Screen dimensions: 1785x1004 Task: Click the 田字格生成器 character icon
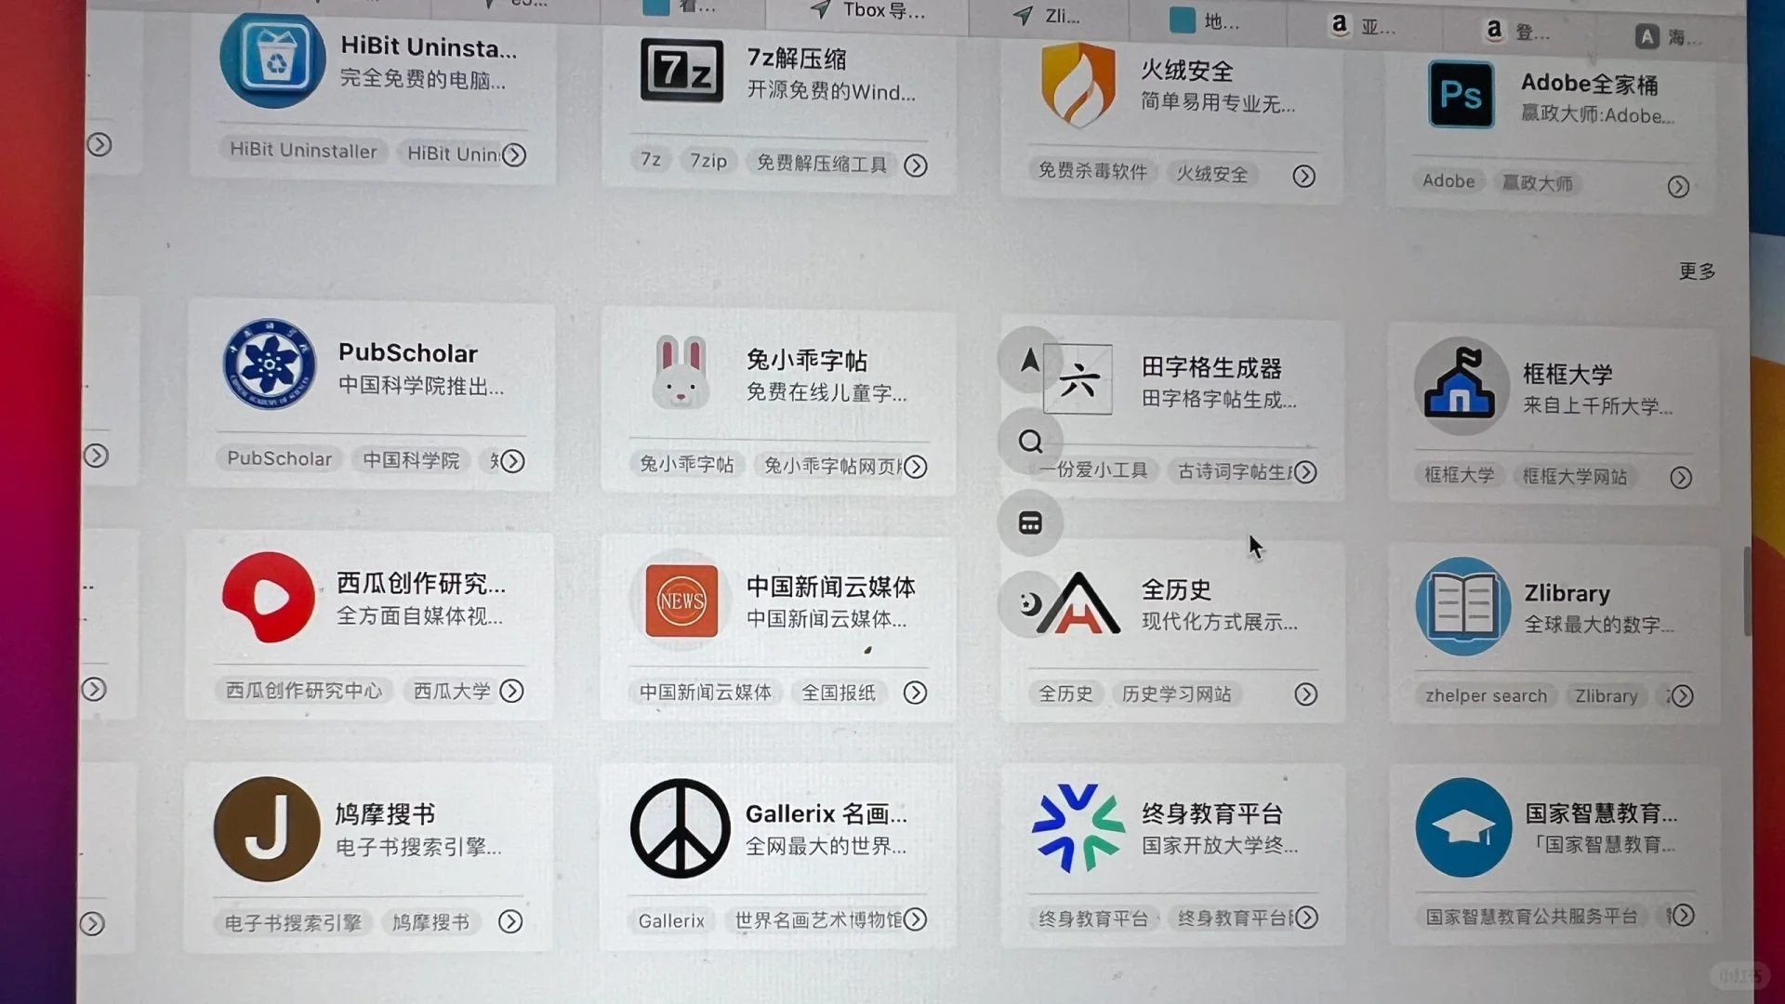(1078, 379)
